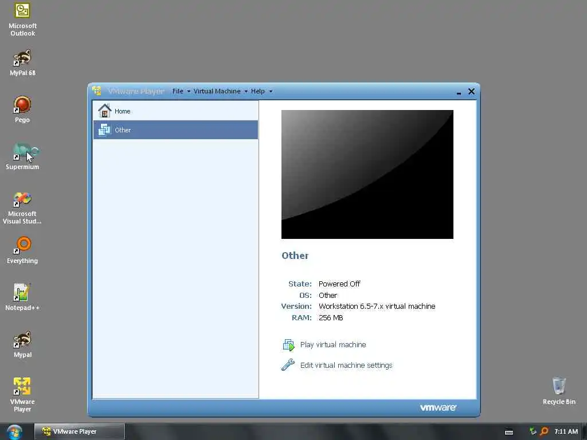
Task: Minimize the VMware Player window
Action: [x=459, y=92]
